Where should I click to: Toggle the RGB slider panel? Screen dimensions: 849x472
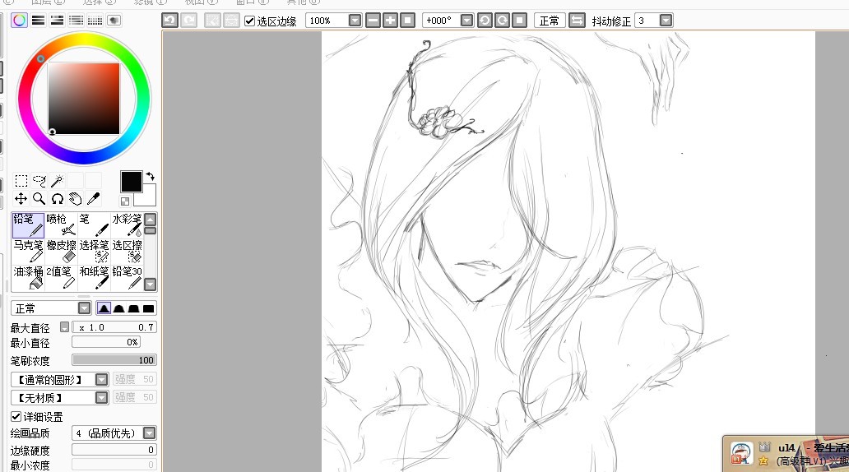[x=38, y=21]
